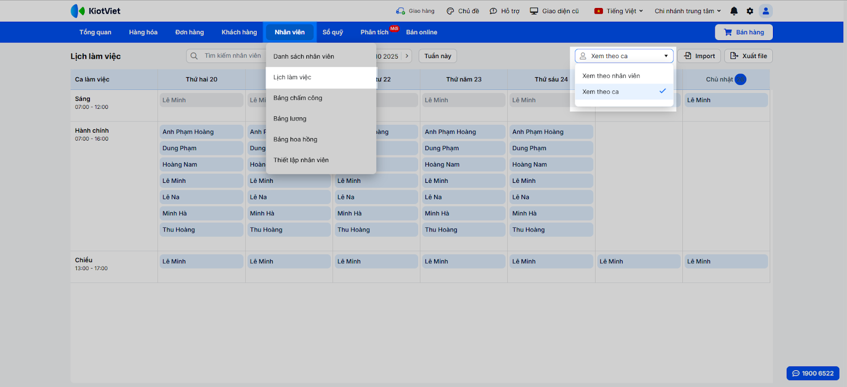The width and height of the screenshot is (847, 387).
Task: Click the Import button
Action: [699, 56]
